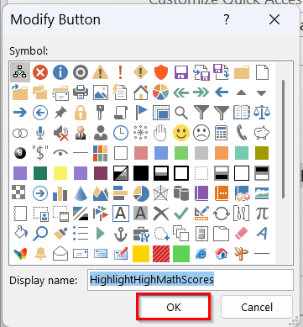Select the microphone symbol
The image size is (303, 327).
coord(40,133)
